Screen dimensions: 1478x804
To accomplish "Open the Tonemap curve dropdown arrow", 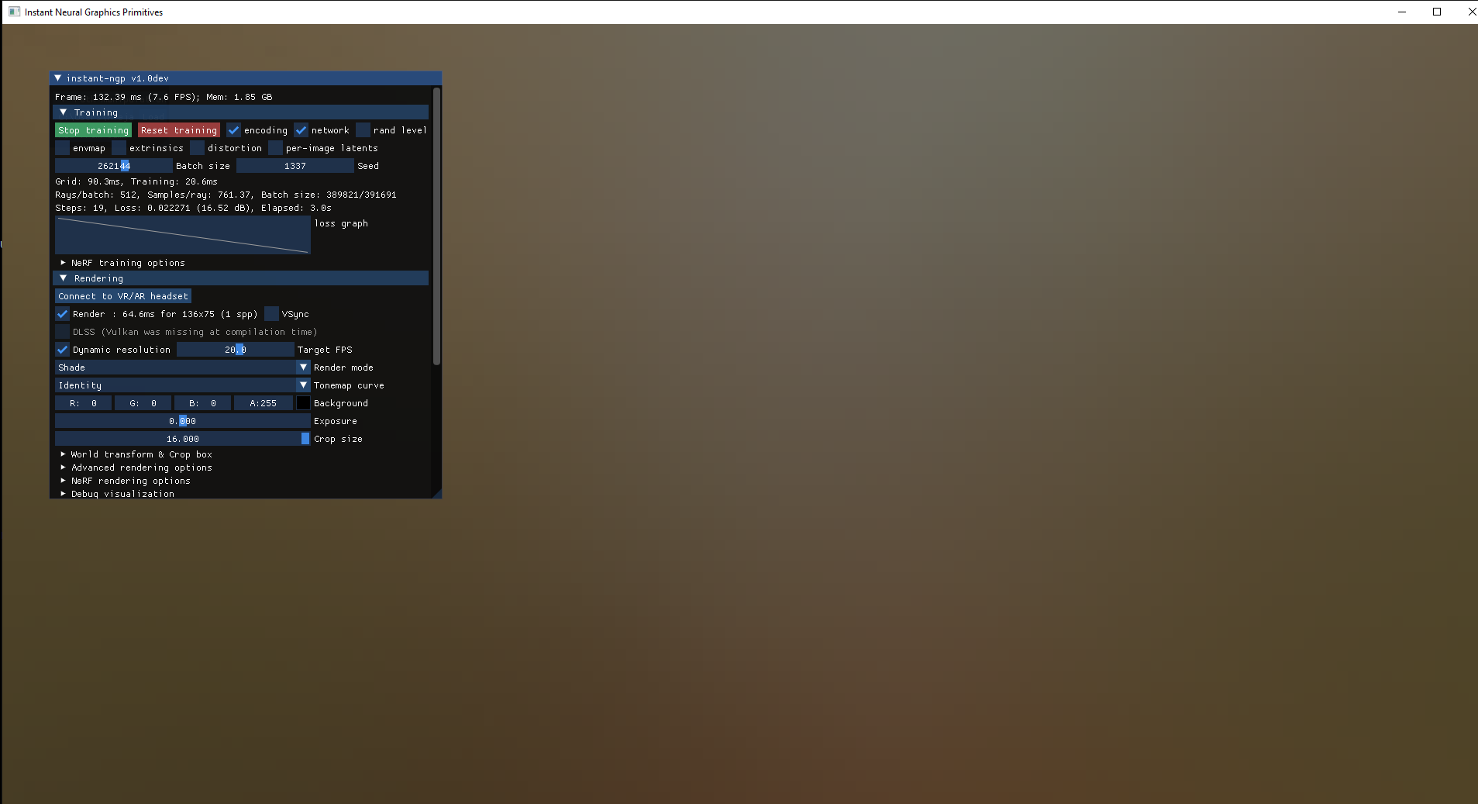I will click(x=304, y=385).
